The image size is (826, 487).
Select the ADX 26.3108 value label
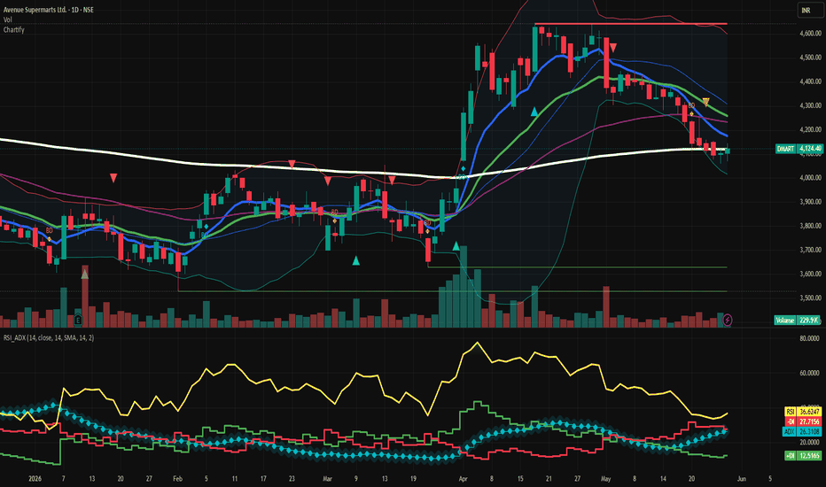[x=802, y=432]
